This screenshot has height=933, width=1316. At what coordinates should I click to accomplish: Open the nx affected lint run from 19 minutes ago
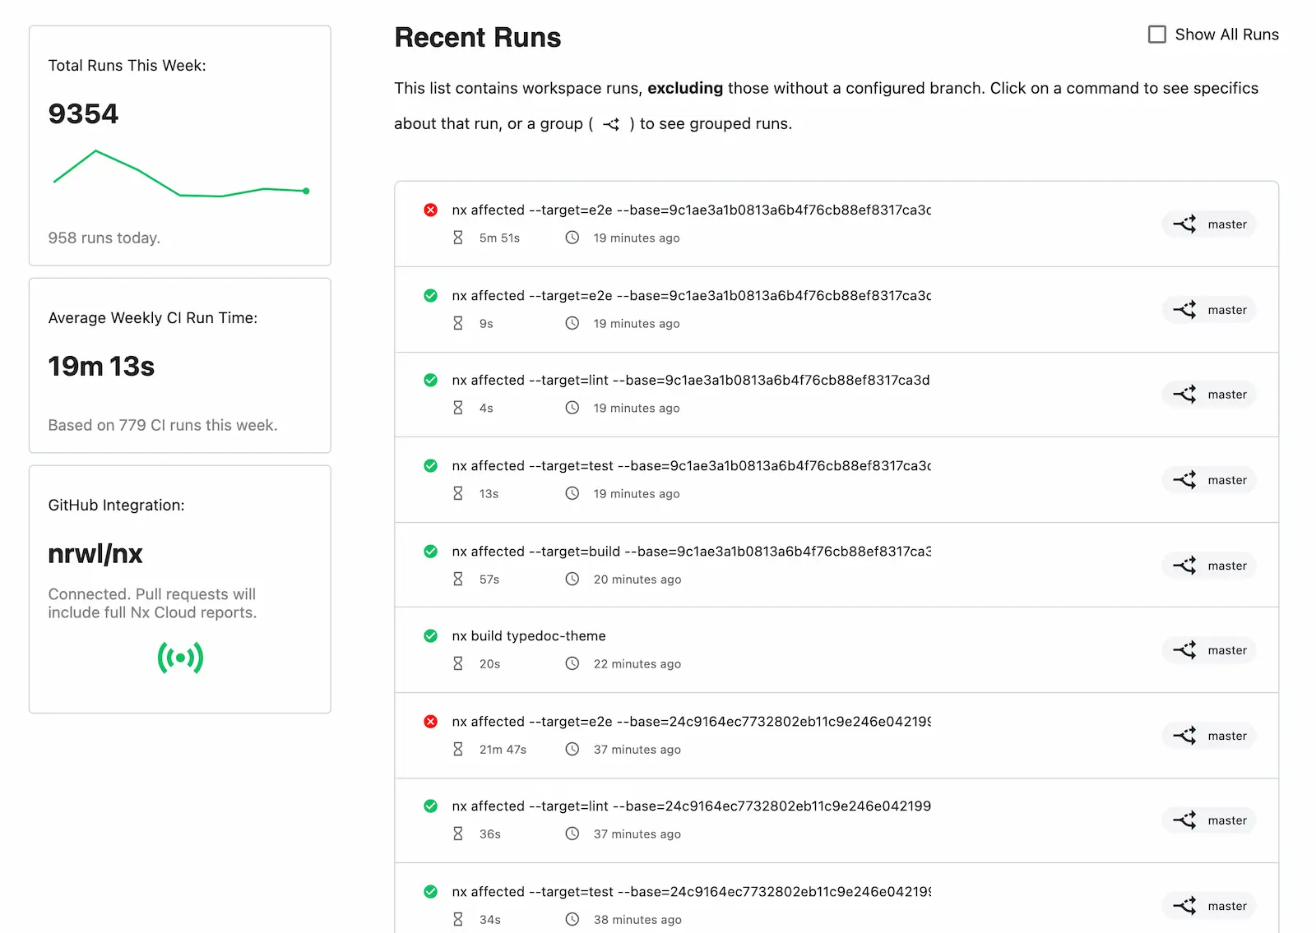[690, 381]
